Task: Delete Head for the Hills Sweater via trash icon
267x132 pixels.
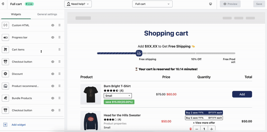Action: tap(191, 129)
